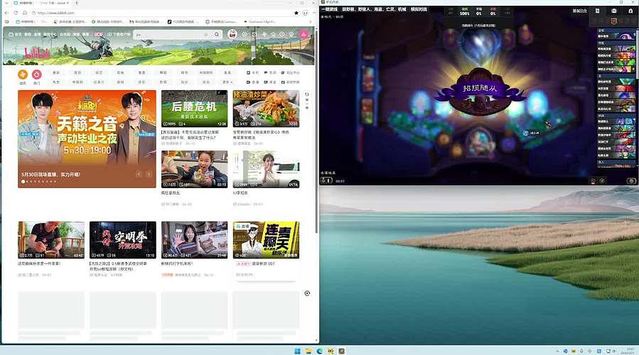Click the floating round icon below video grid
Screen dimensions: 639x355
click(307, 293)
